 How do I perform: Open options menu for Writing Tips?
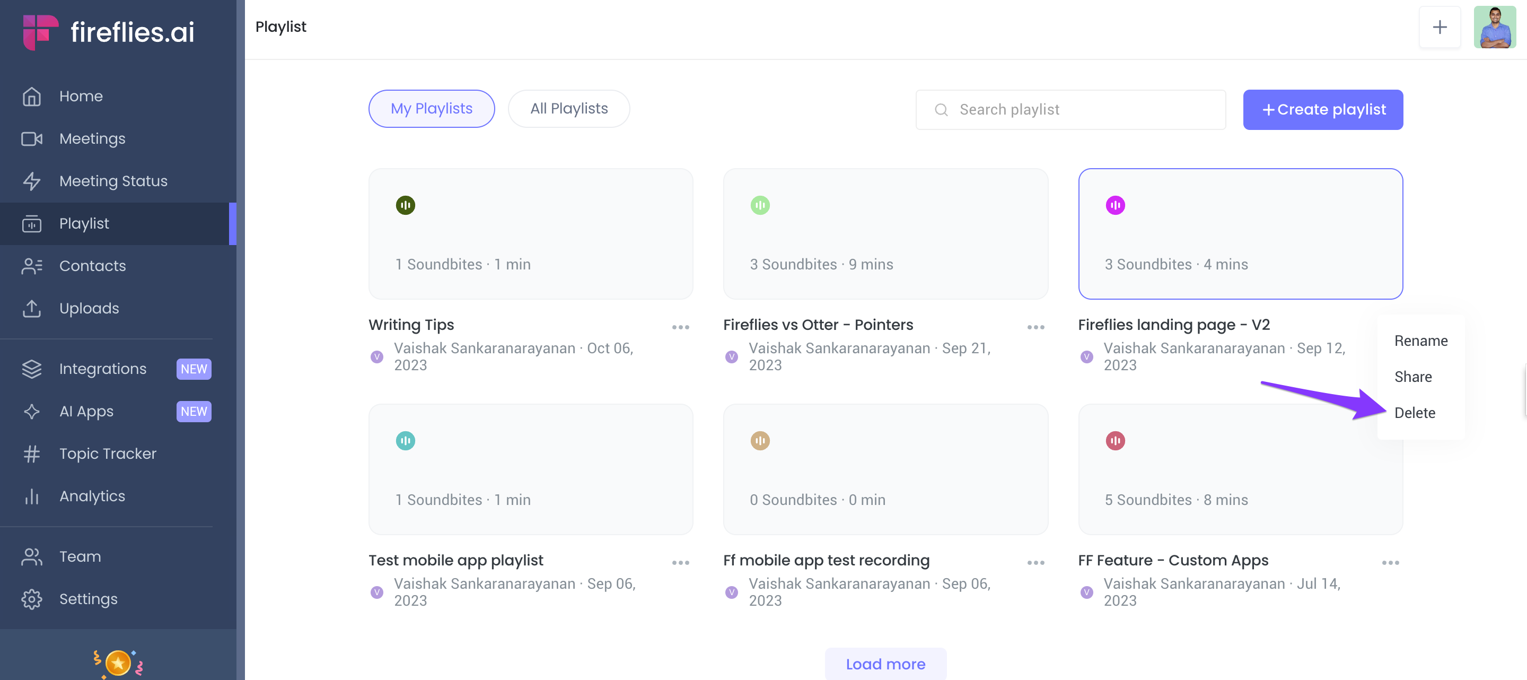click(x=680, y=327)
